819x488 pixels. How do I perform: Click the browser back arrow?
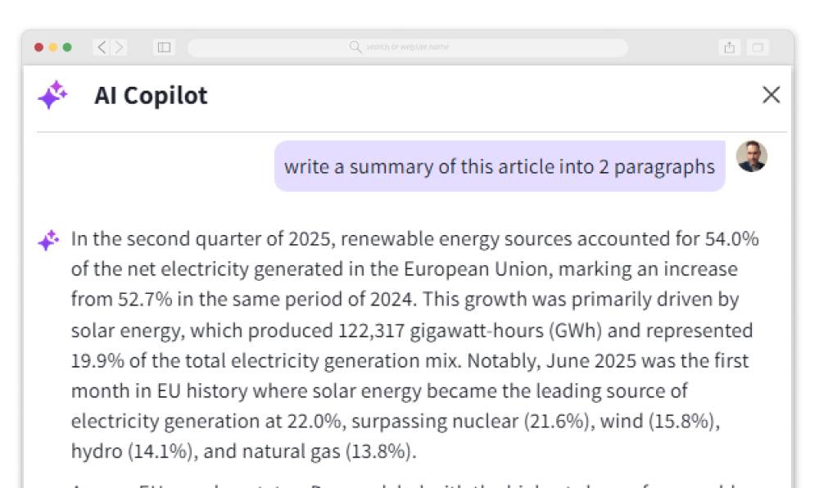pos(102,47)
